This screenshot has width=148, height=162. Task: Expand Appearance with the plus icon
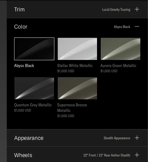137,138
